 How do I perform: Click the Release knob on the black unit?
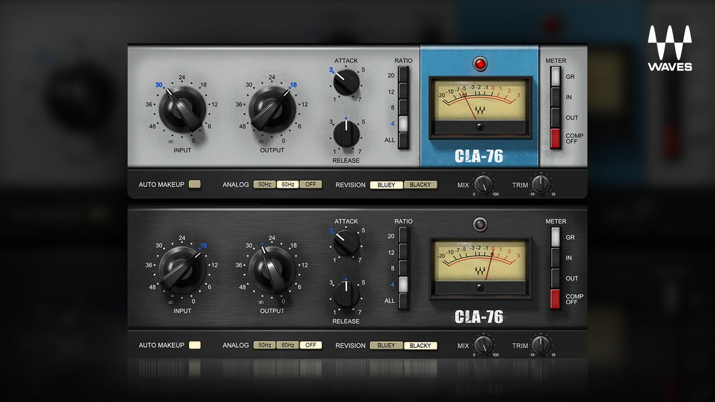click(x=346, y=294)
